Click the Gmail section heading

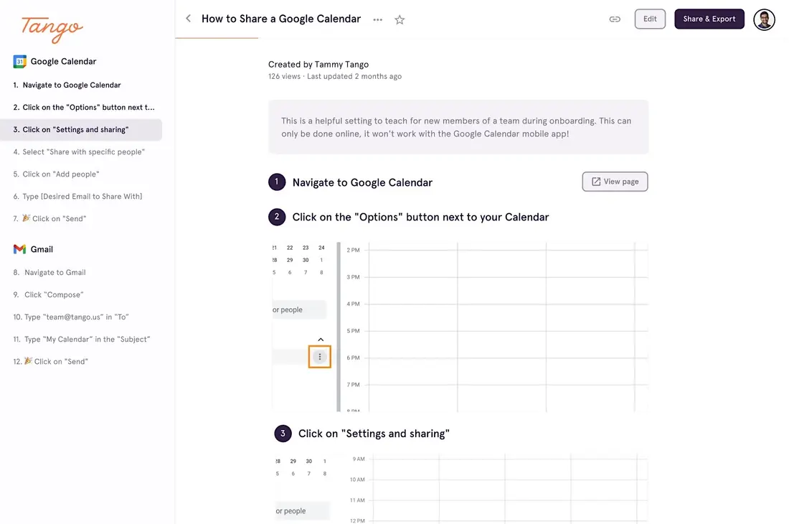(x=42, y=249)
